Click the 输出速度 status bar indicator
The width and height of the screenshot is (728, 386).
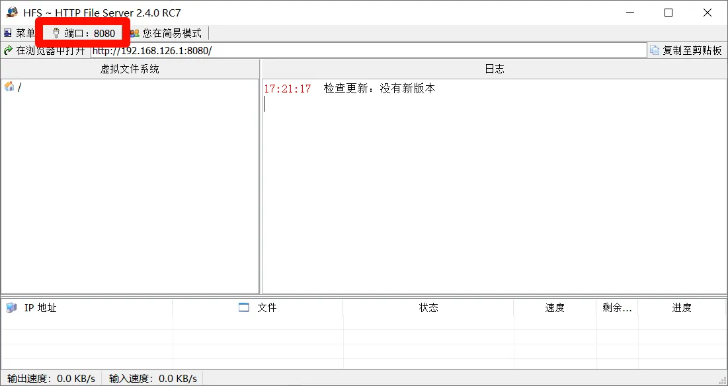point(52,379)
